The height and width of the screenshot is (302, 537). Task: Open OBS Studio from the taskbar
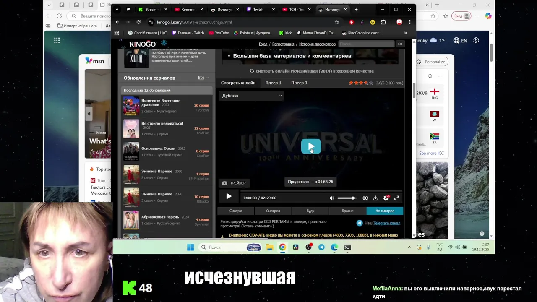[308, 247]
